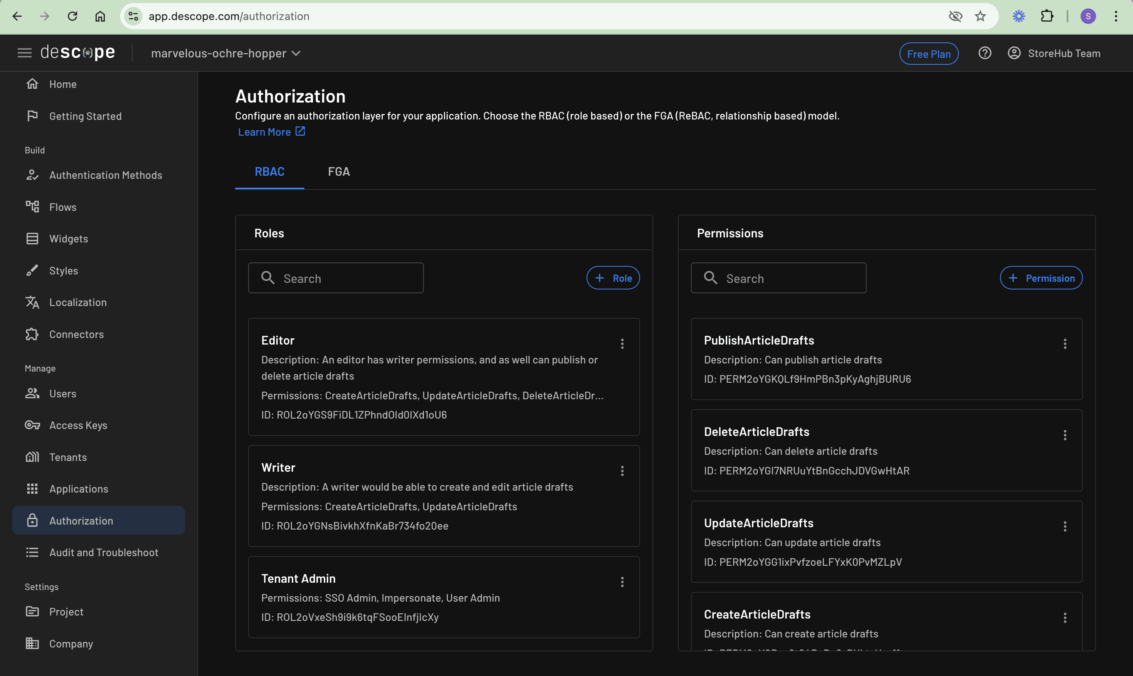Click the Free Plan button
1133x676 pixels.
click(x=928, y=54)
